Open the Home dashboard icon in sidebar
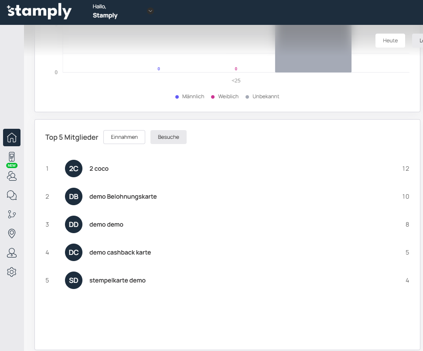The image size is (423, 351). click(x=12, y=138)
